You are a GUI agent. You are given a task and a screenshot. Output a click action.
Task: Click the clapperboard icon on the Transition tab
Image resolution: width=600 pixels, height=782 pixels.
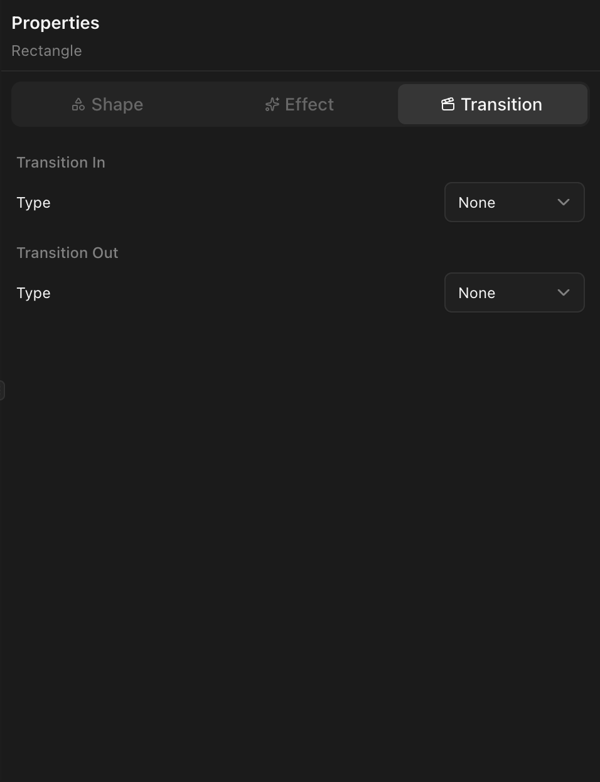447,104
